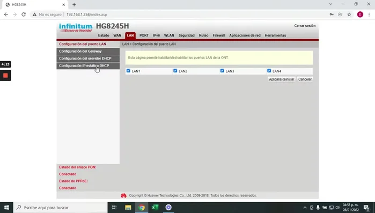
Task: Uncheck the LAN1 port checkbox
Action: 128,70
